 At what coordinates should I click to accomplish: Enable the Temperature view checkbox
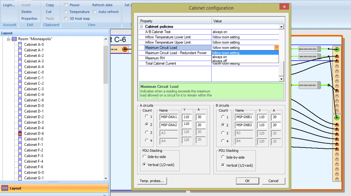(x=66, y=12)
